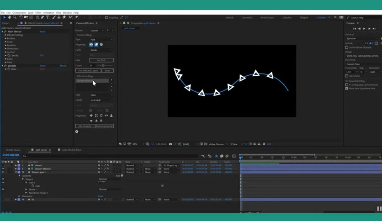Viewport: 382px width, 221px height.
Task: Toggle Cache Before Playback checkbox
Action: click(x=347, y=47)
